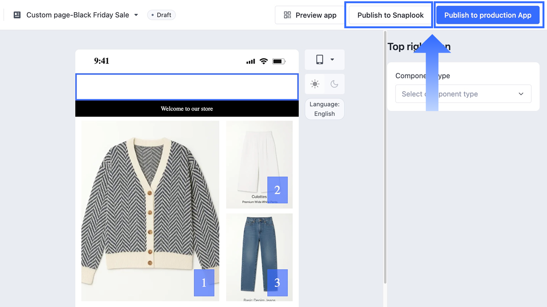Screen dimensions: 547x307
Task: Select the empty top header block in preview
Action: [x=187, y=87]
